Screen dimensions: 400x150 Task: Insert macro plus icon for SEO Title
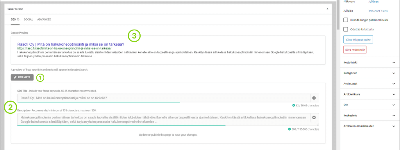pos(314,98)
